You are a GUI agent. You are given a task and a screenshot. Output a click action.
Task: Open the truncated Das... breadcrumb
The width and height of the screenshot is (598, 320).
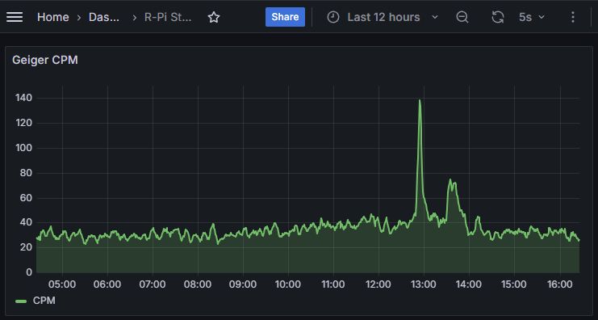click(x=104, y=17)
